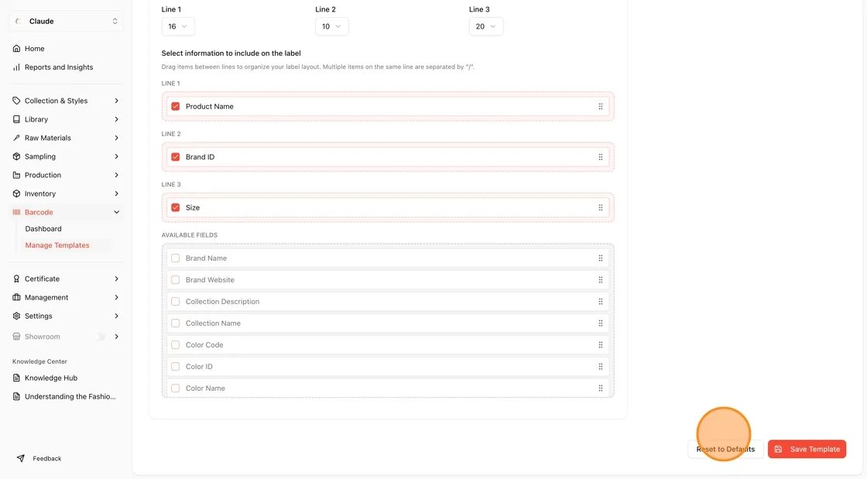
Task: Click Reset to Defaults button
Action: point(725,449)
